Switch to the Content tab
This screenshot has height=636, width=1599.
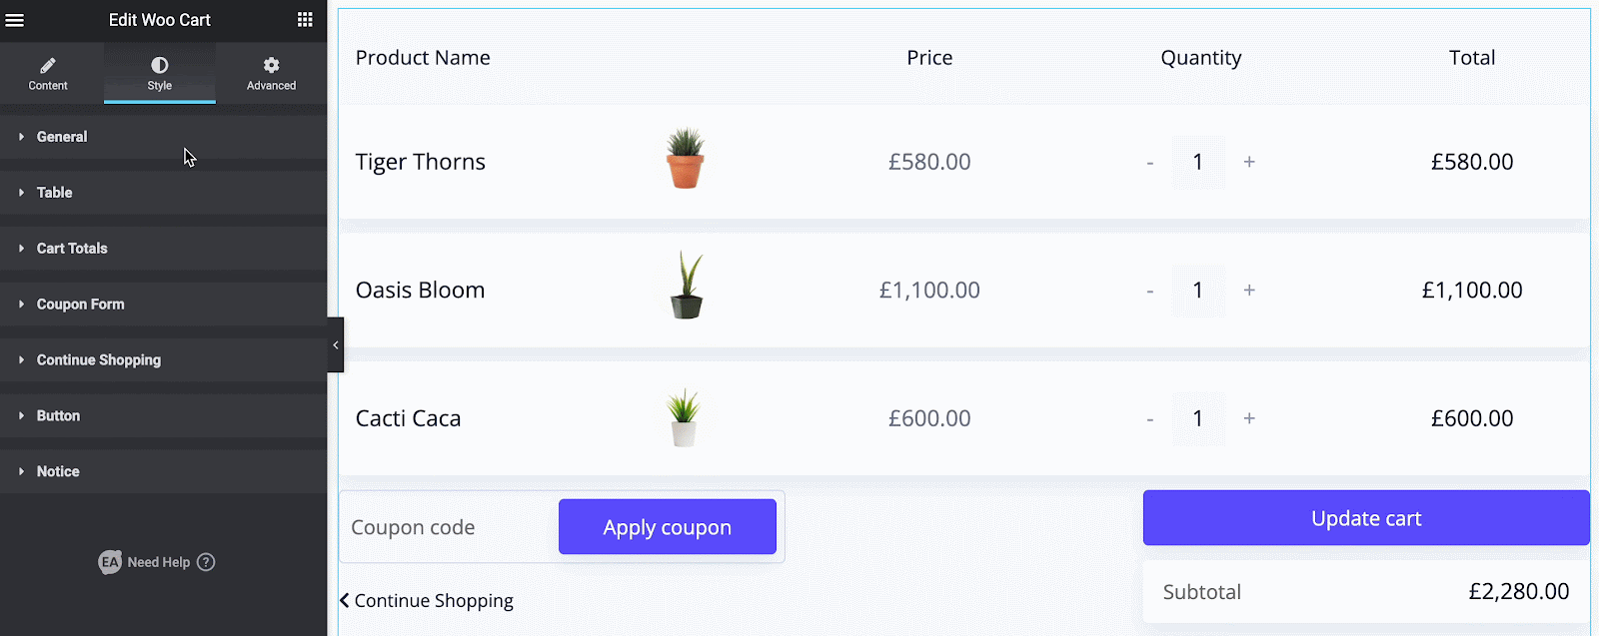coord(48,73)
